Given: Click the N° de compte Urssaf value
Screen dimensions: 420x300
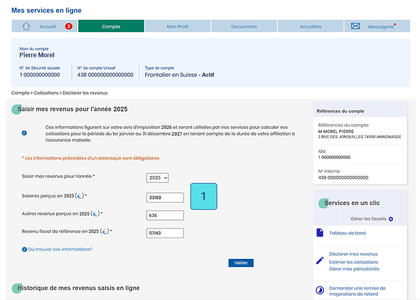Looking at the screenshot, I should click(106, 75).
